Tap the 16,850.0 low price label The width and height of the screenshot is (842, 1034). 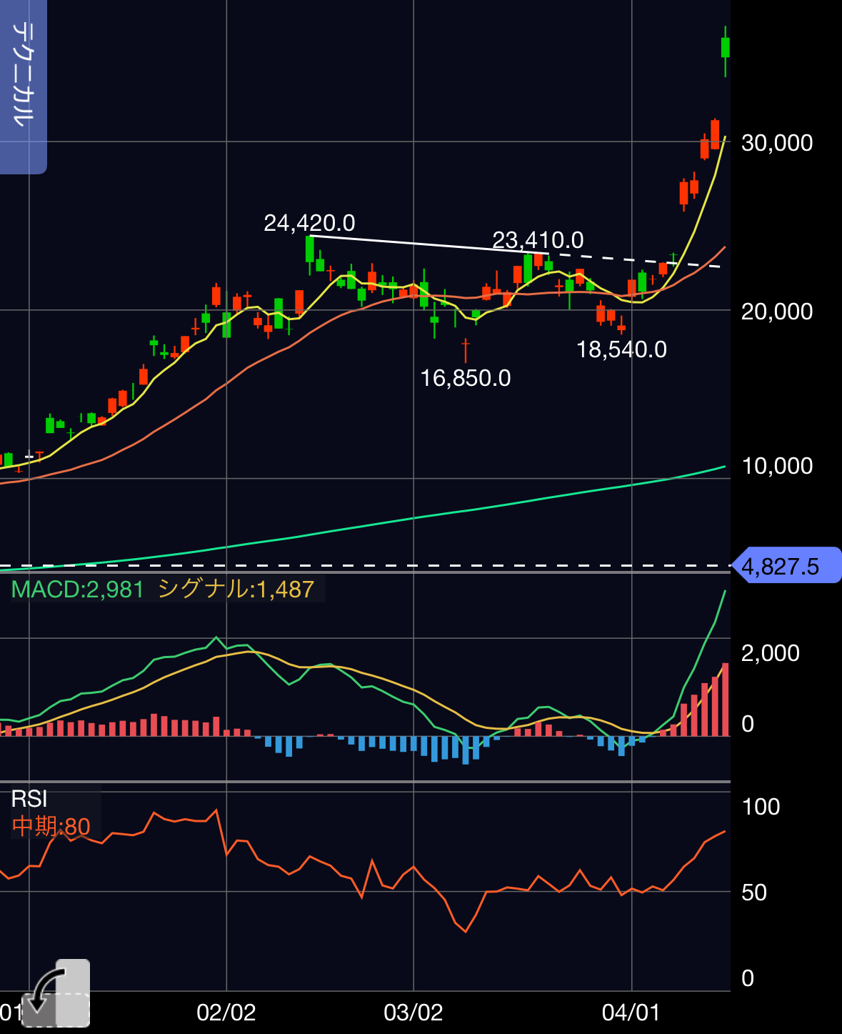(x=465, y=377)
